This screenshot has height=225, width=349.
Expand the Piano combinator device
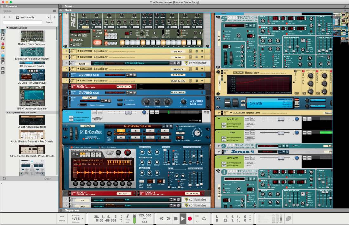(66, 205)
